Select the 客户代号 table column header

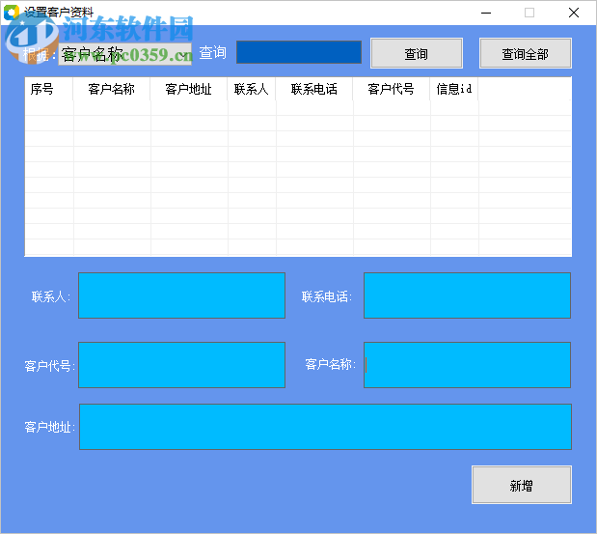coord(391,89)
